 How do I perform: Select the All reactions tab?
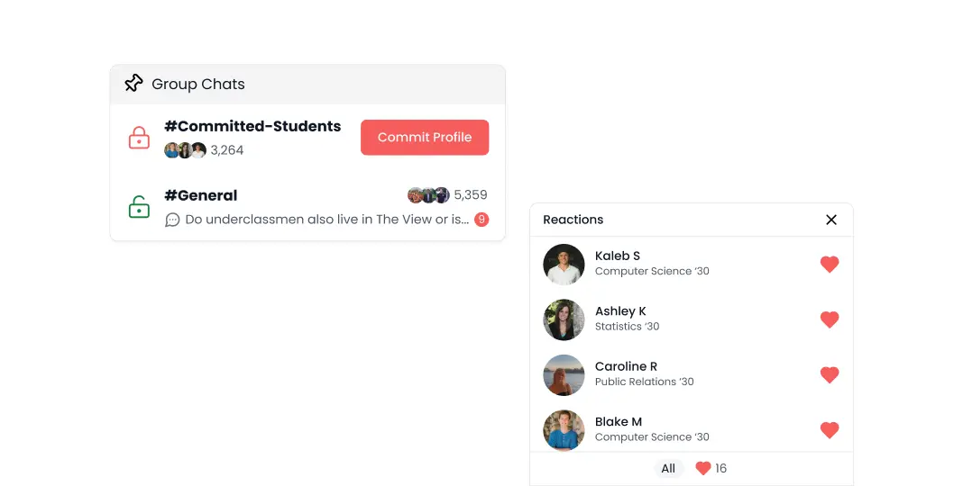pyautogui.click(x=668, y=469)
